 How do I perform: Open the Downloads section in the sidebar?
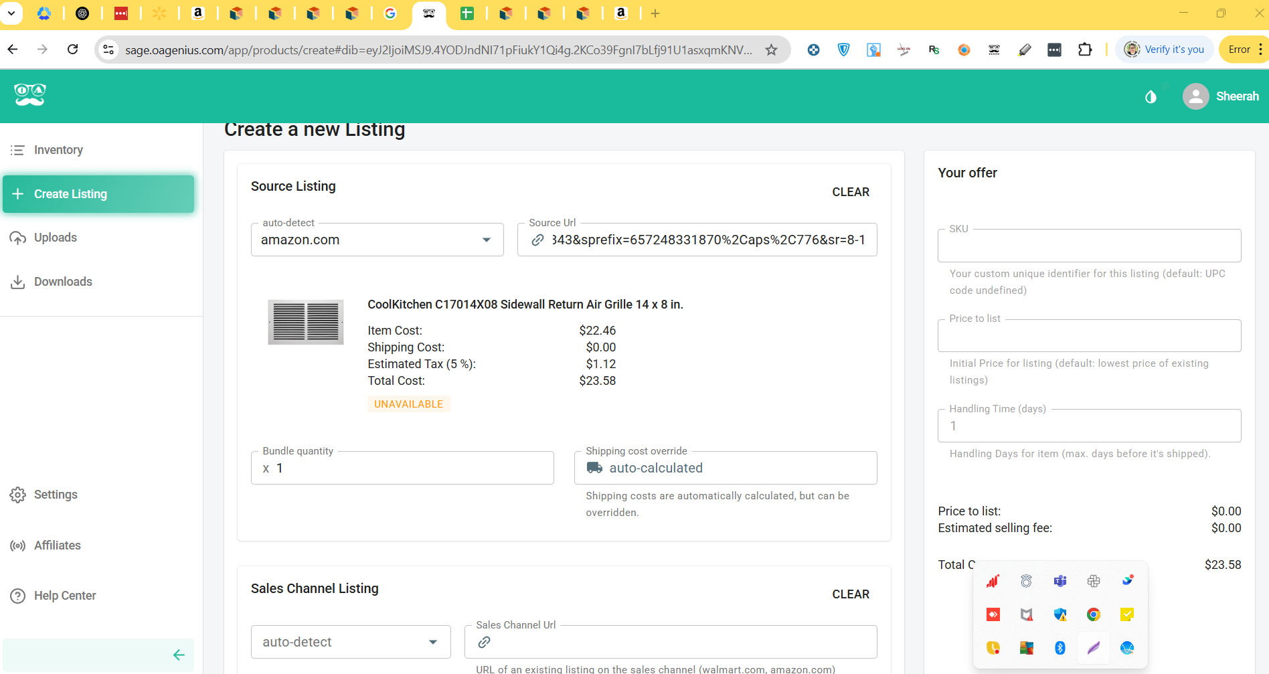click(63, 282)
